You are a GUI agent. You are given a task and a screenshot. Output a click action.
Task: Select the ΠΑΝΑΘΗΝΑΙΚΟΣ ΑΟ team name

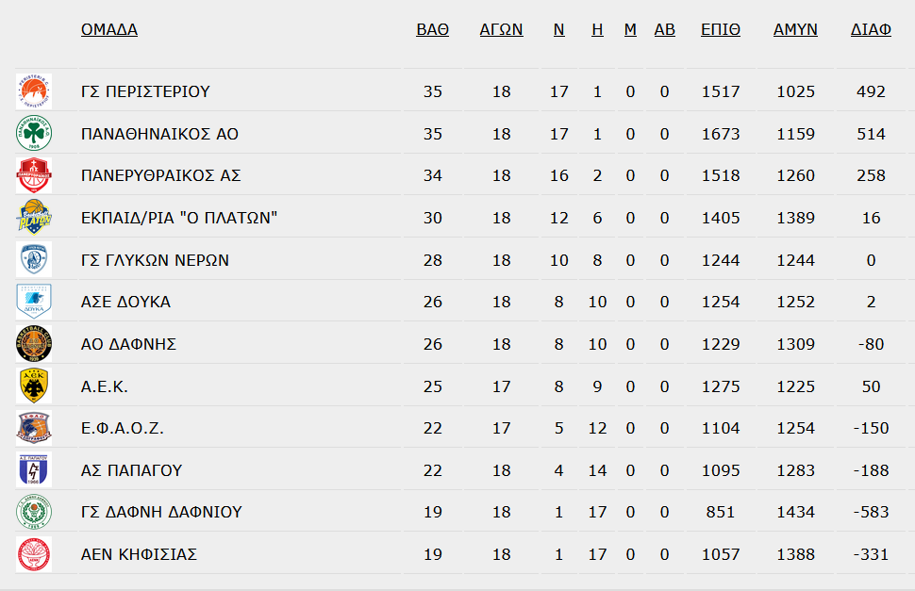160,134
